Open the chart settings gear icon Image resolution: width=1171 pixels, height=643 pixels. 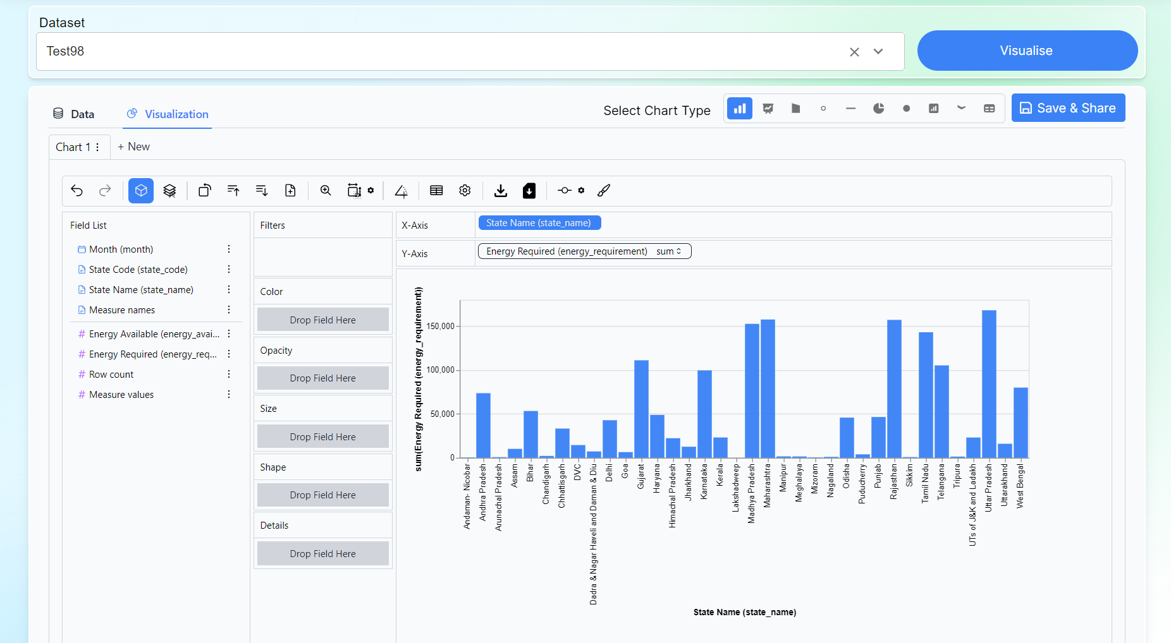click(x=465, y=191)
